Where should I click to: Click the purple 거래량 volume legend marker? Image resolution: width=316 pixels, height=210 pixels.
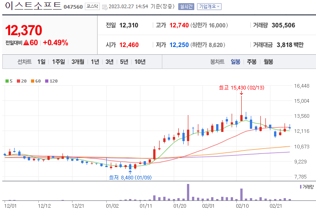[300, 187]
